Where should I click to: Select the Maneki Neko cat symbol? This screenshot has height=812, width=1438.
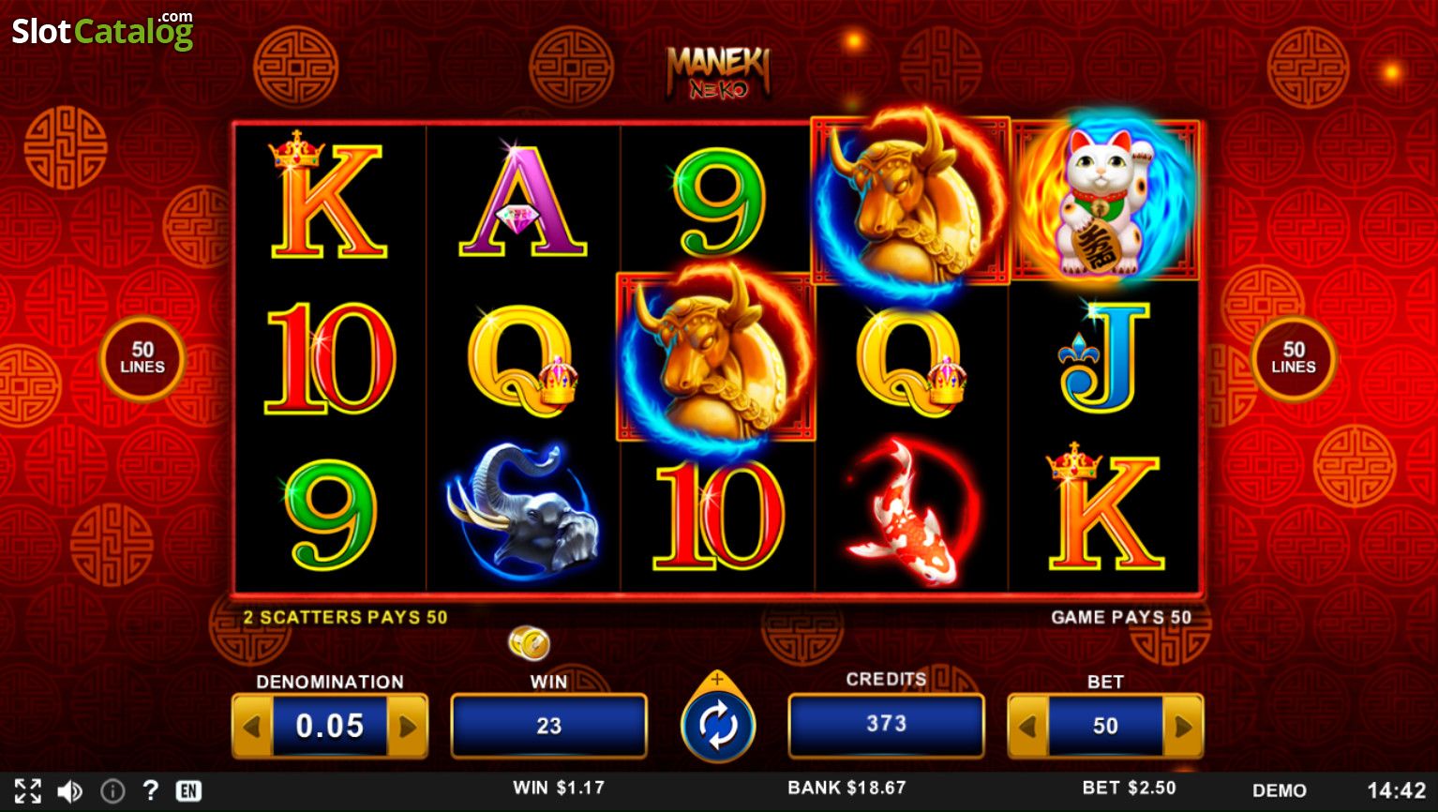[1105, 201]
